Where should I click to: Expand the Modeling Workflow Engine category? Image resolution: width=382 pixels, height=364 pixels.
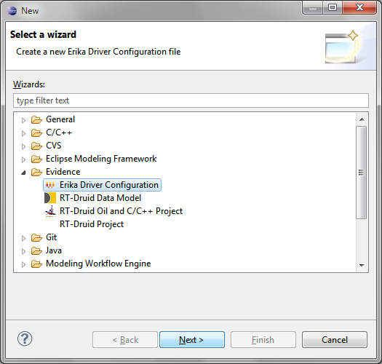tap(23, 264)
